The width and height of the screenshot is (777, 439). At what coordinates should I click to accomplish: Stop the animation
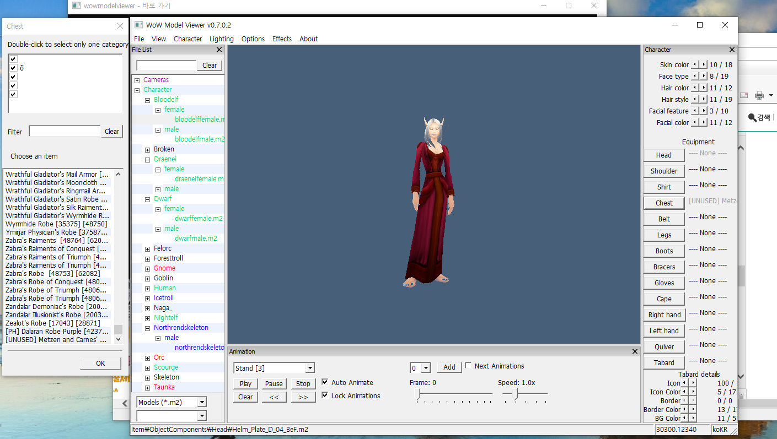click(303, 383)
